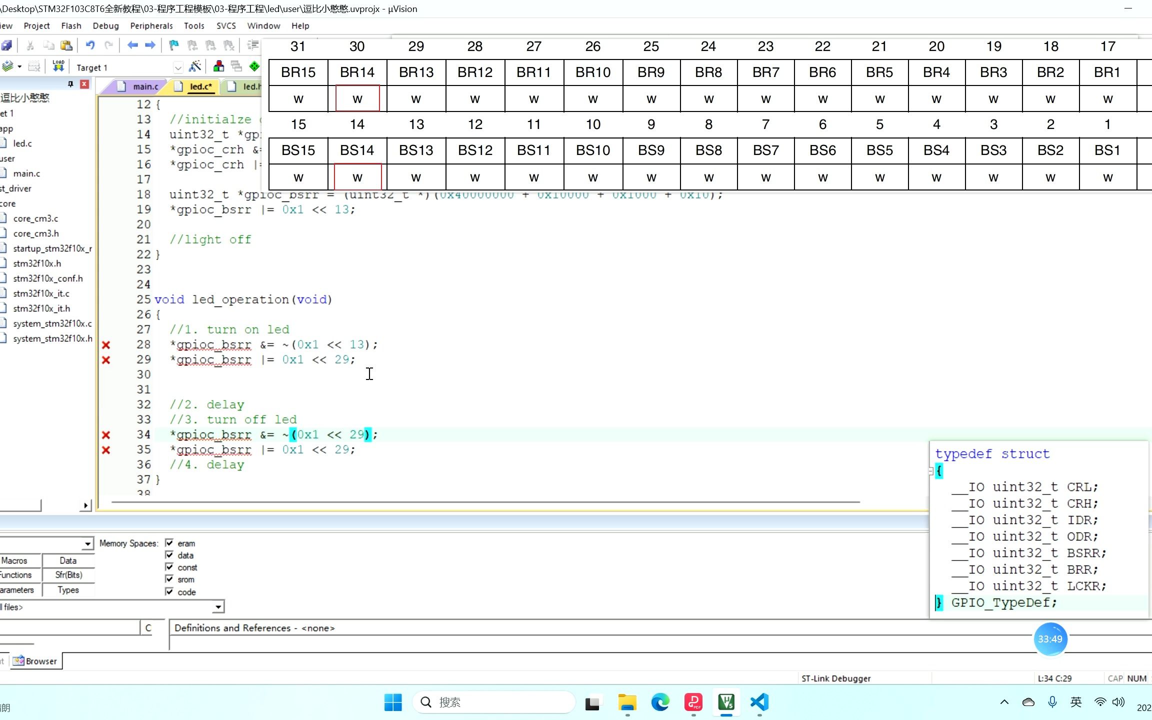Open Microsoft Edge from taskbar
Image resolution: width=1152 pixels, height=720 pixels.
click(660, 702)
